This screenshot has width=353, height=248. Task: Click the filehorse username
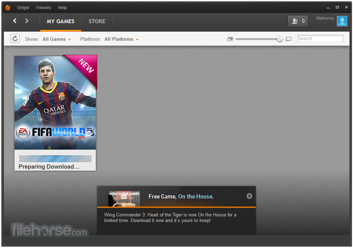[325, 18]
